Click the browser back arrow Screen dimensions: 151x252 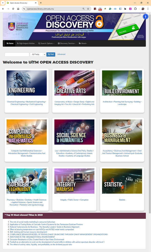(x=3, y=9)
